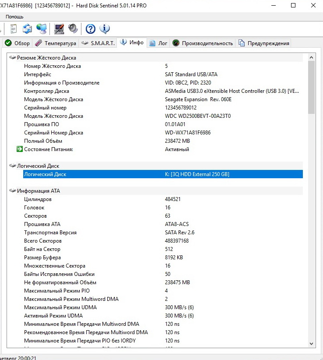The image size is (323, 360).
Task: Open help via blue question mark icon
Action: 90,29
